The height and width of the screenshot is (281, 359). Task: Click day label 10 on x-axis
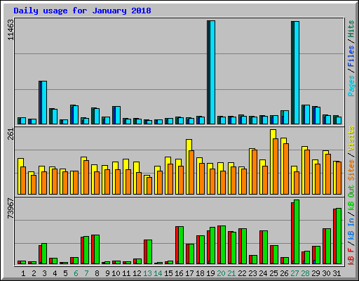coord(116,273)
